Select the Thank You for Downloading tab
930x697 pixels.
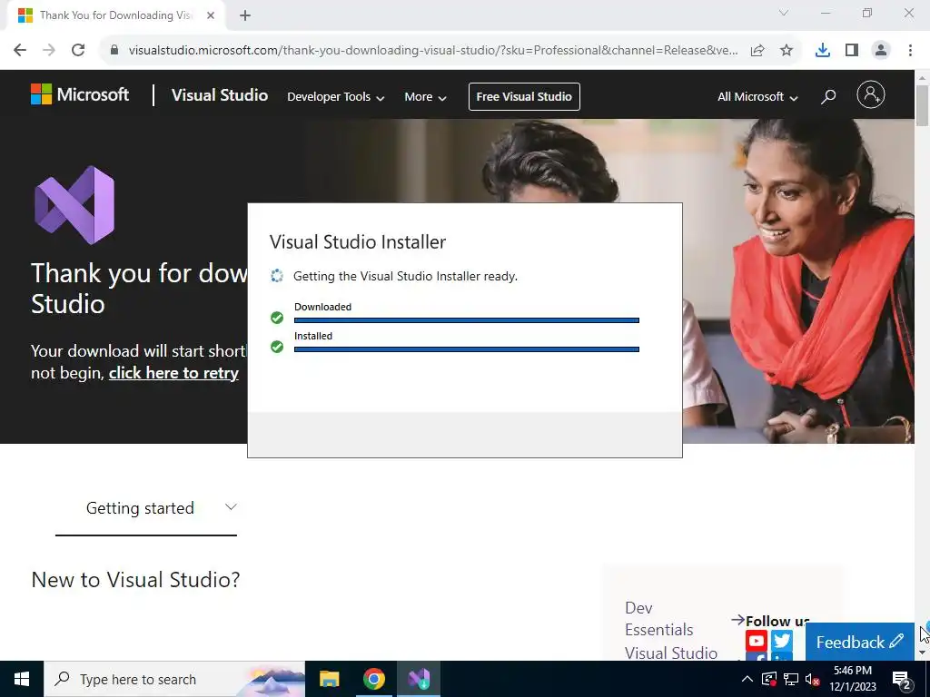coord(115,15)
